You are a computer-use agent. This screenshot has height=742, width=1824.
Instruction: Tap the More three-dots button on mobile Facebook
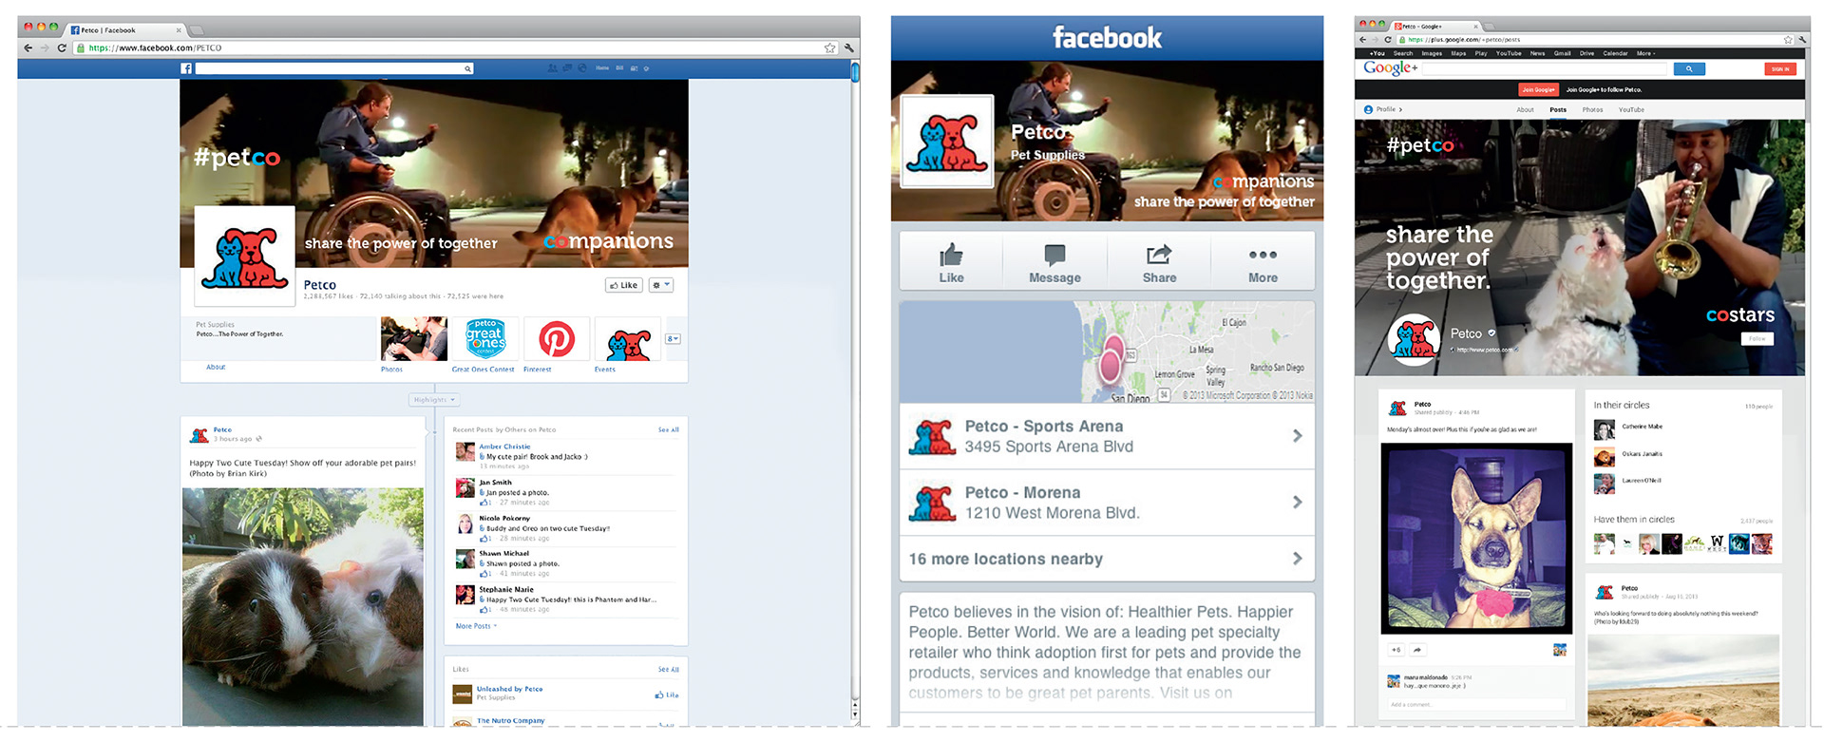1263,262
